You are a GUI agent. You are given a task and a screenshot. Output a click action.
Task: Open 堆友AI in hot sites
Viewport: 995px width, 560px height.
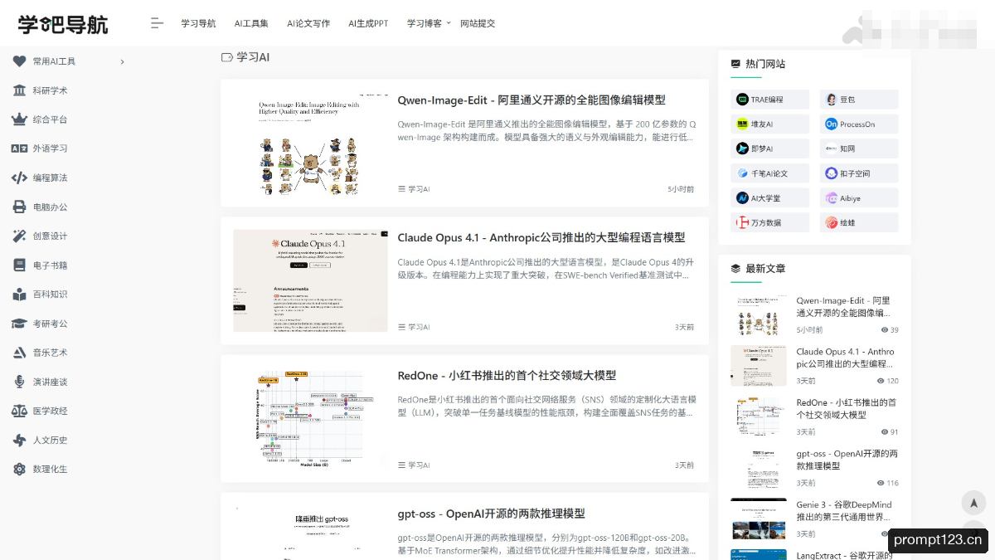pos(769,124)
